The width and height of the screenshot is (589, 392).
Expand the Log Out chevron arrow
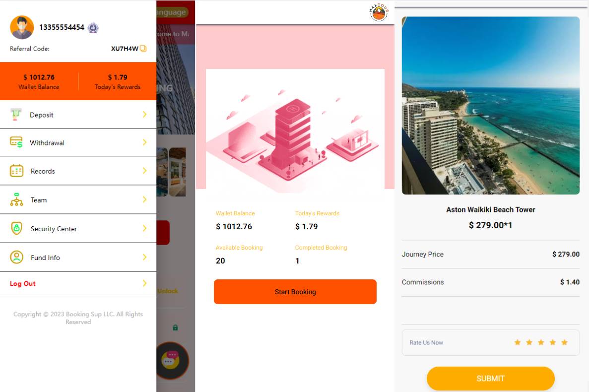[x=144, y=283]
